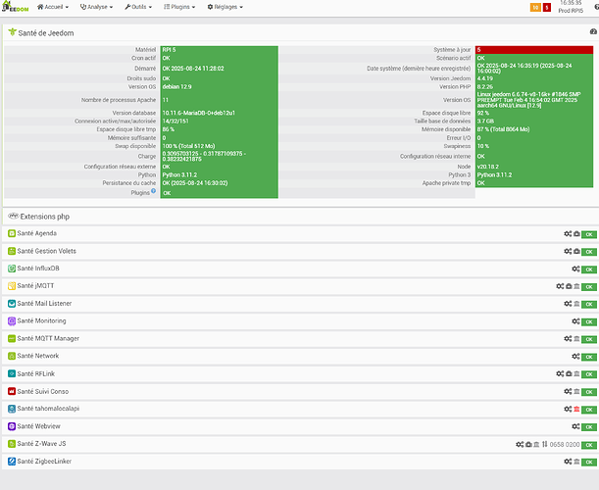The height and width of the screenshot is (490, 599).
Task: Open the Santé MQTT Manager title
Action: [48, 338]
